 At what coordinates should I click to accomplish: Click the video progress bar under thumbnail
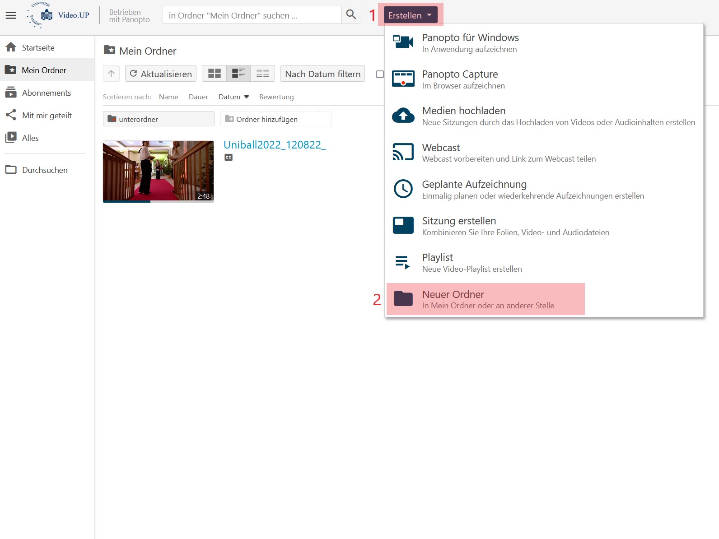(158, 201)
